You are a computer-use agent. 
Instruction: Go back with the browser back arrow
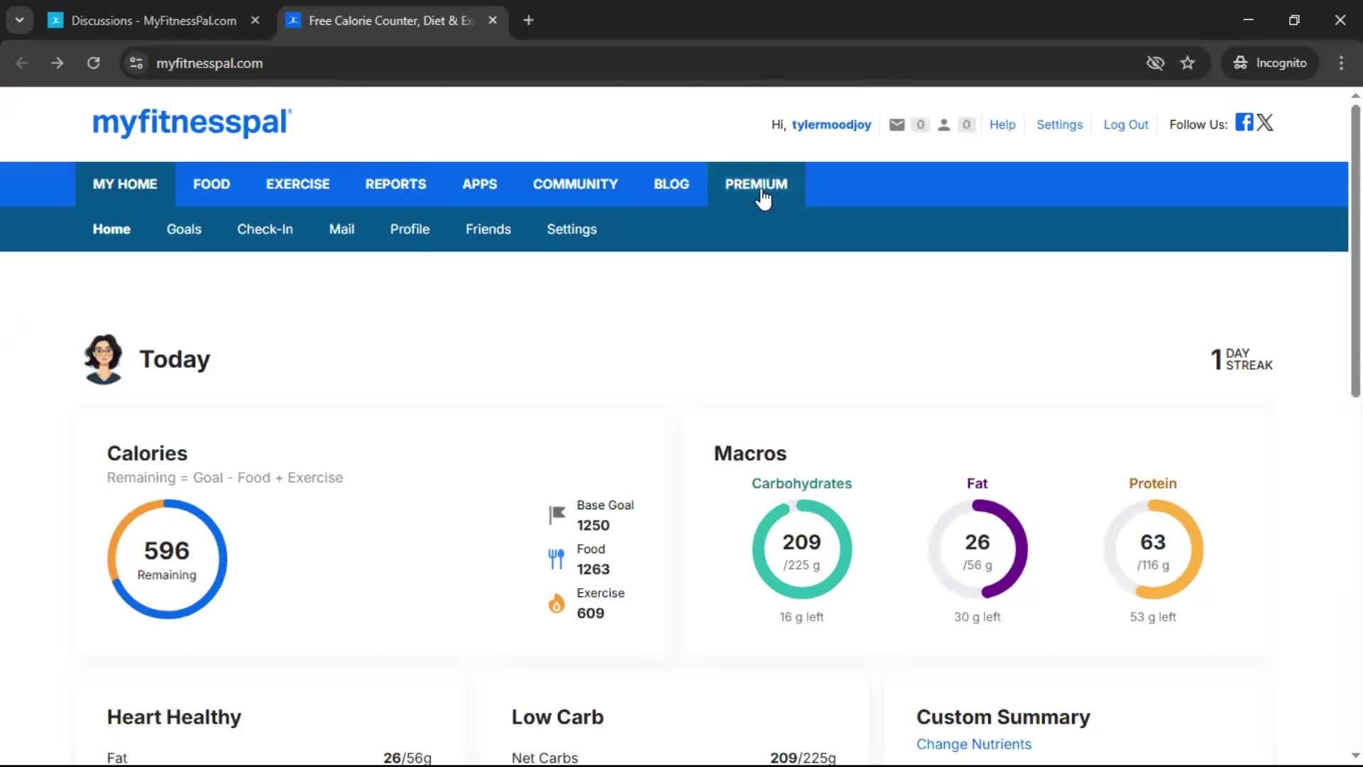point(22,63)
